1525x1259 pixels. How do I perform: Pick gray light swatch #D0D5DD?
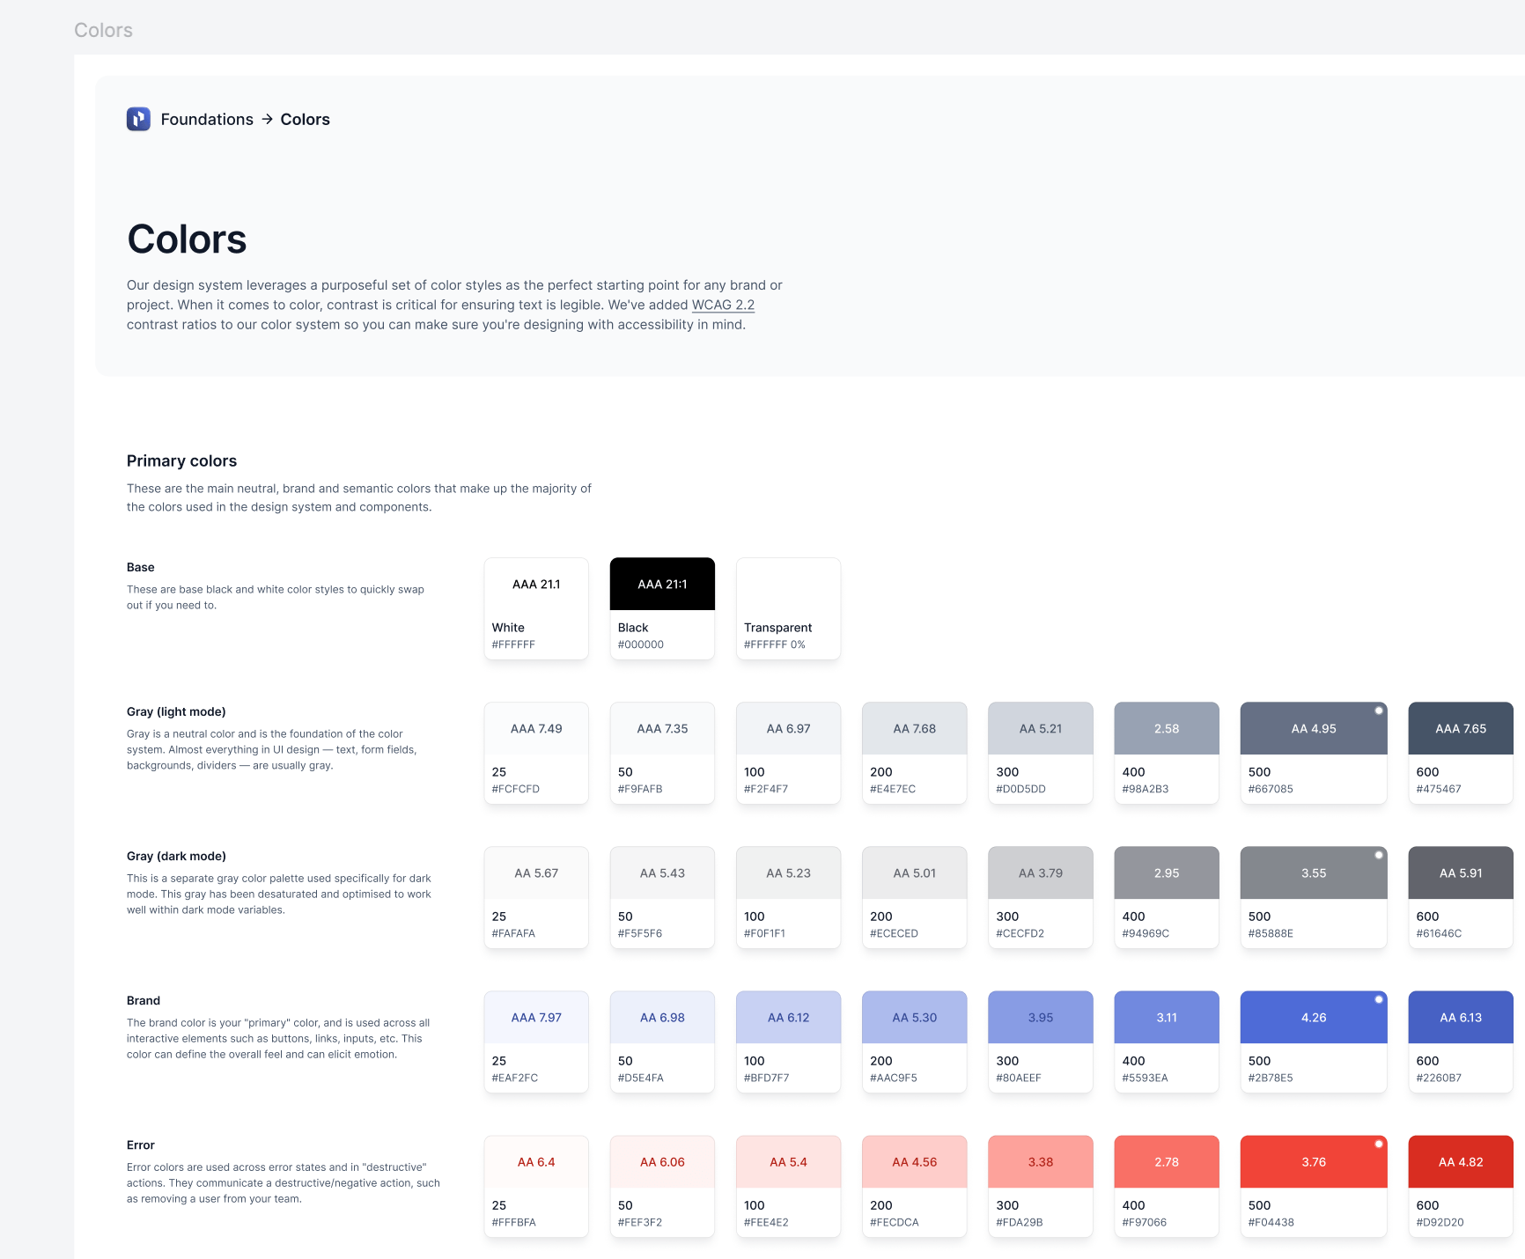point(1041,753)
